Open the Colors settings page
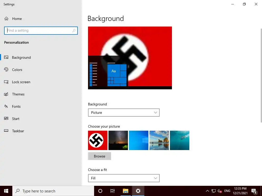This screenshot has height=196, width=262. (x=17, y=70)
